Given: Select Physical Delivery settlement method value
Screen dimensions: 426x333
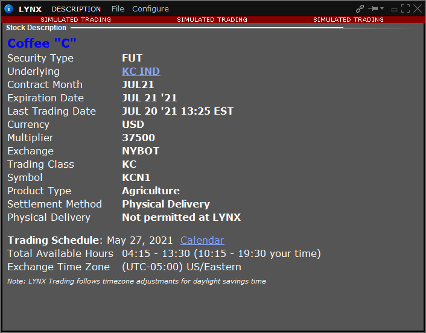Looking at the screenshot, I should [166, 205].
